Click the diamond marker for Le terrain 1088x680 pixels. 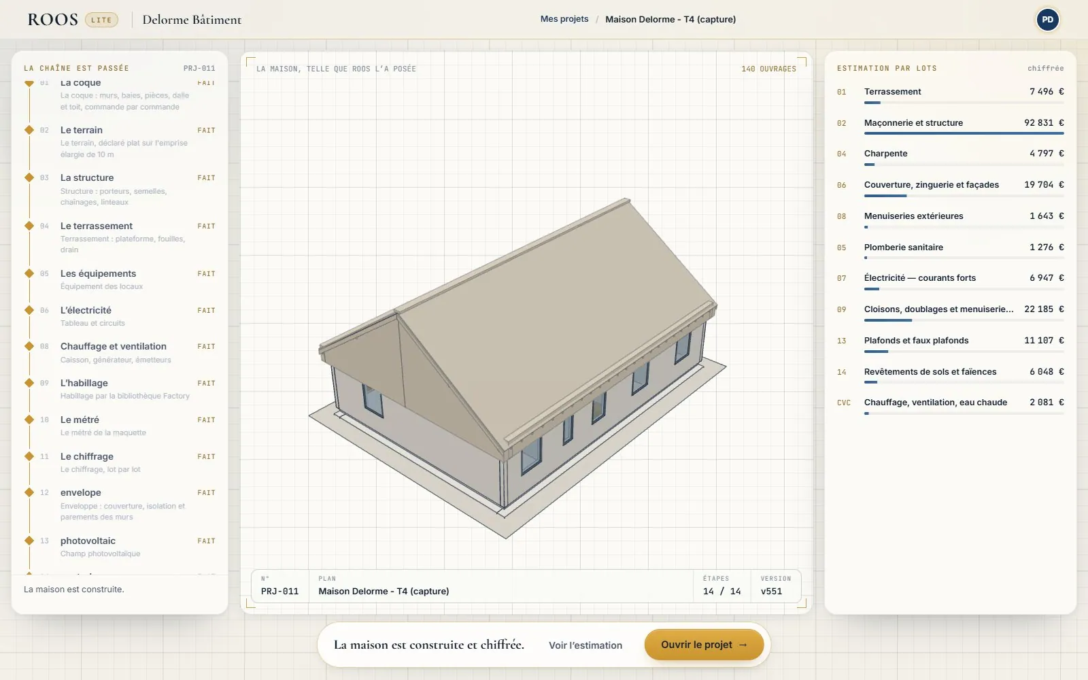(x=29, y=129)
